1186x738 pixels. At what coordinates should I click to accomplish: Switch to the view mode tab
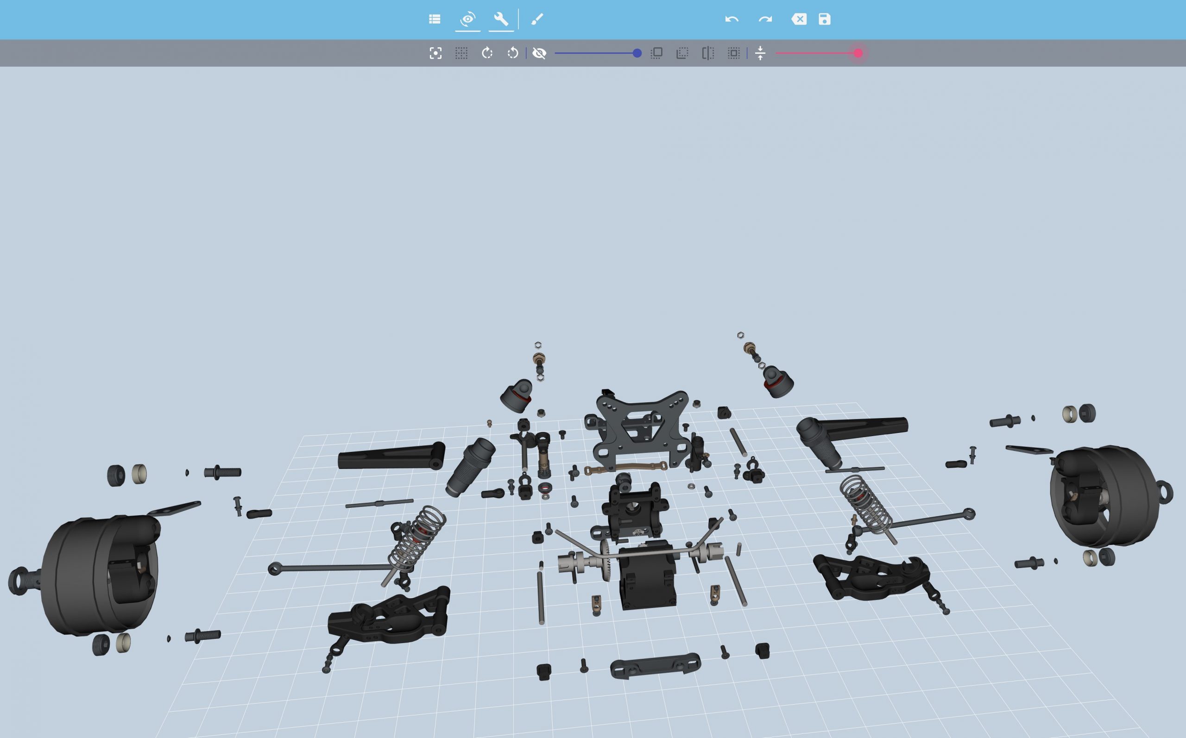click(468, 19)
